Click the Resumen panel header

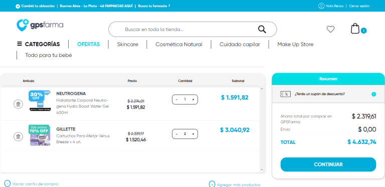(x=328, y=79)
